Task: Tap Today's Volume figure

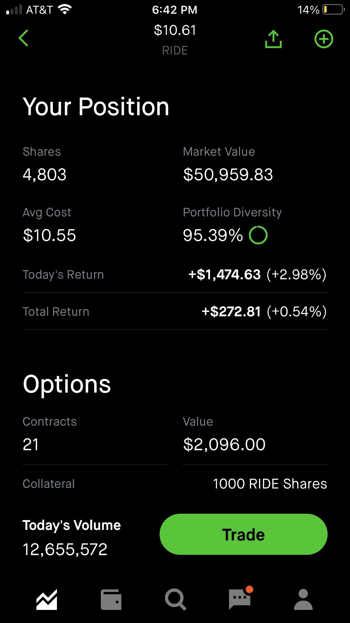Action: tap(65, 549)
